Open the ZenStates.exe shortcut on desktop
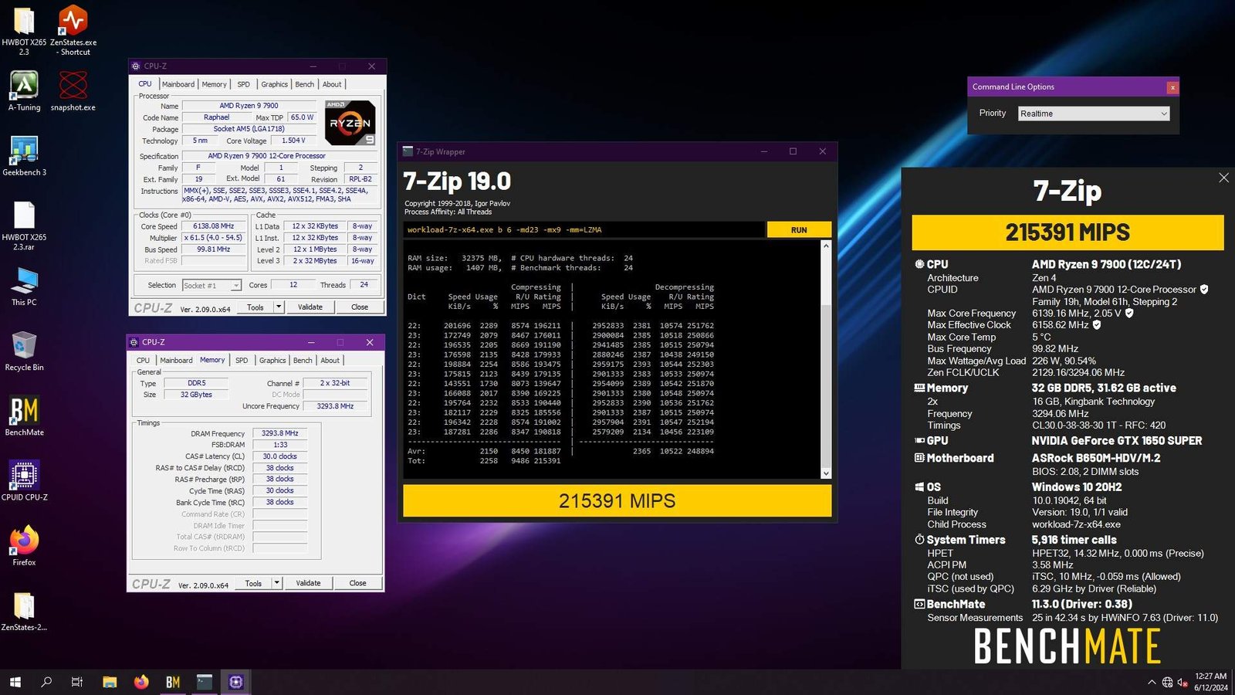This screenshot has width=1235, height=695. pyautogui.click(x=73, y=23)
